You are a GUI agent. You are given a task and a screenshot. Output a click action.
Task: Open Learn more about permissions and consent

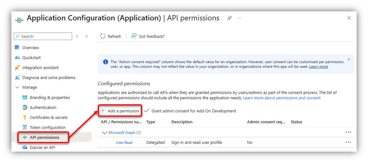[x=282, y=98]
